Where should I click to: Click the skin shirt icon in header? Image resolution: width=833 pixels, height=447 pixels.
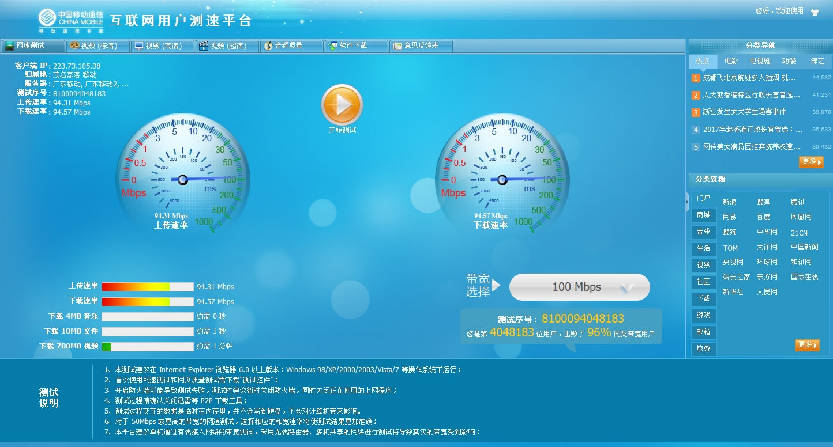tap(815, 11)
